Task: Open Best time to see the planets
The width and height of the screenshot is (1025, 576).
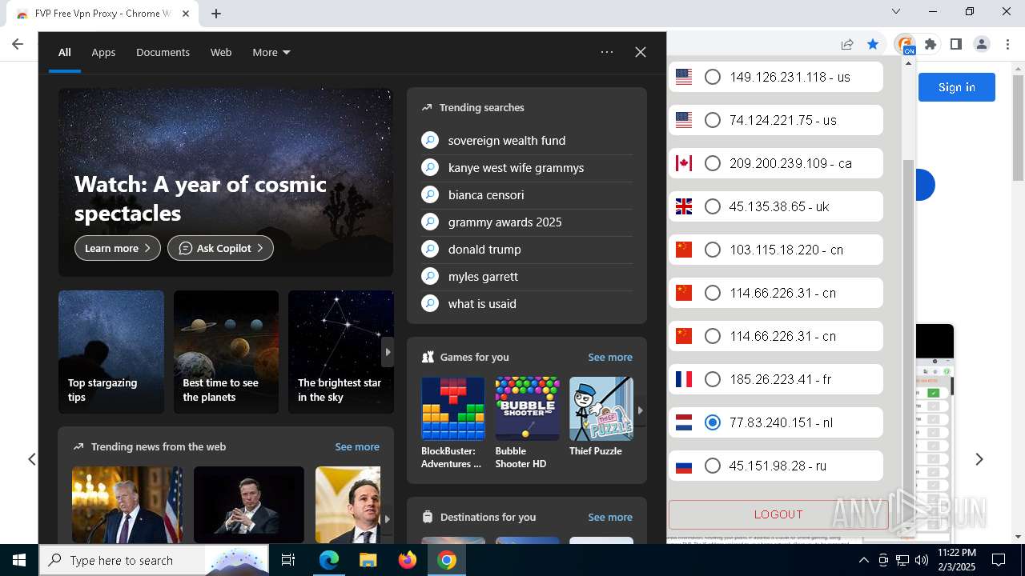Action: 226,352
